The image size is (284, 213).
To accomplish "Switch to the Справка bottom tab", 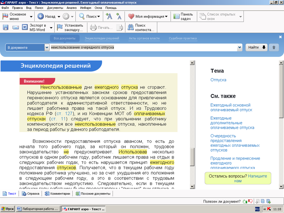I will click(31, 194).
